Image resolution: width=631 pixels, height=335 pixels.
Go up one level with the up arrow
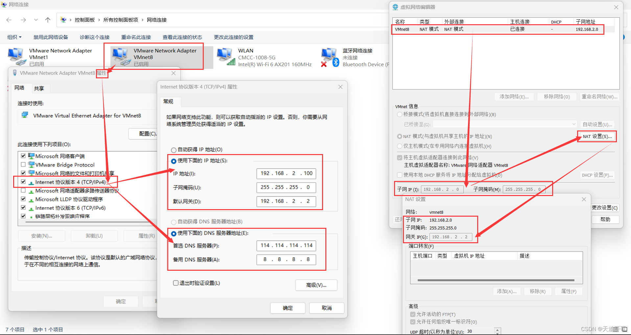point(48,20)
